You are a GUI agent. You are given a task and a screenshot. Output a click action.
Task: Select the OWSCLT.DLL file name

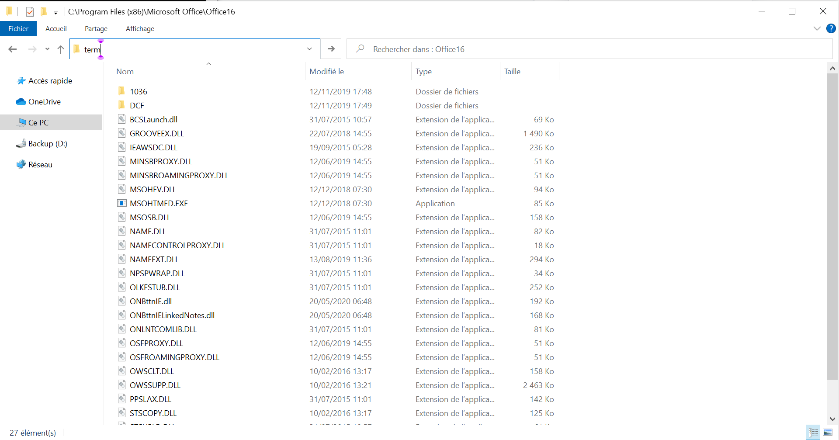[x=152, y=371]
